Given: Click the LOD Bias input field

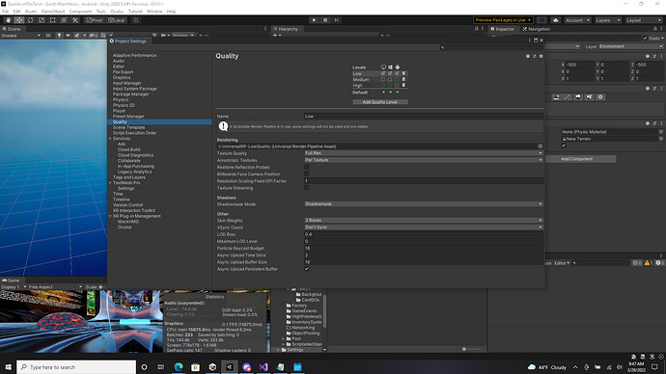Looking at the screenshot, I should [424, 234].
